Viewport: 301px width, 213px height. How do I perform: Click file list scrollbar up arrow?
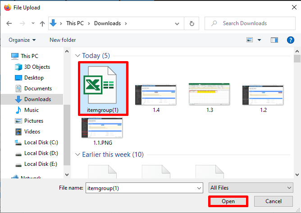tap(297, 51)
